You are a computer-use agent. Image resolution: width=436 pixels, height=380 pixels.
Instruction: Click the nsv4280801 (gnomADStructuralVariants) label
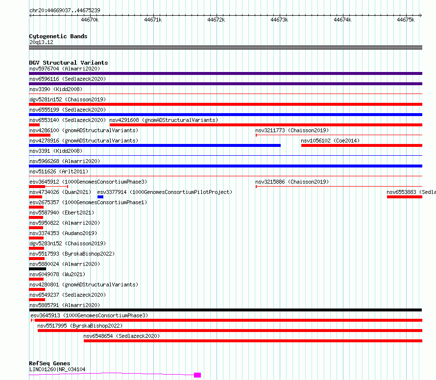point(84,285)
